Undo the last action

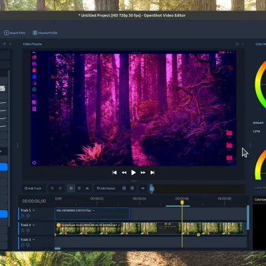(53, 188)
